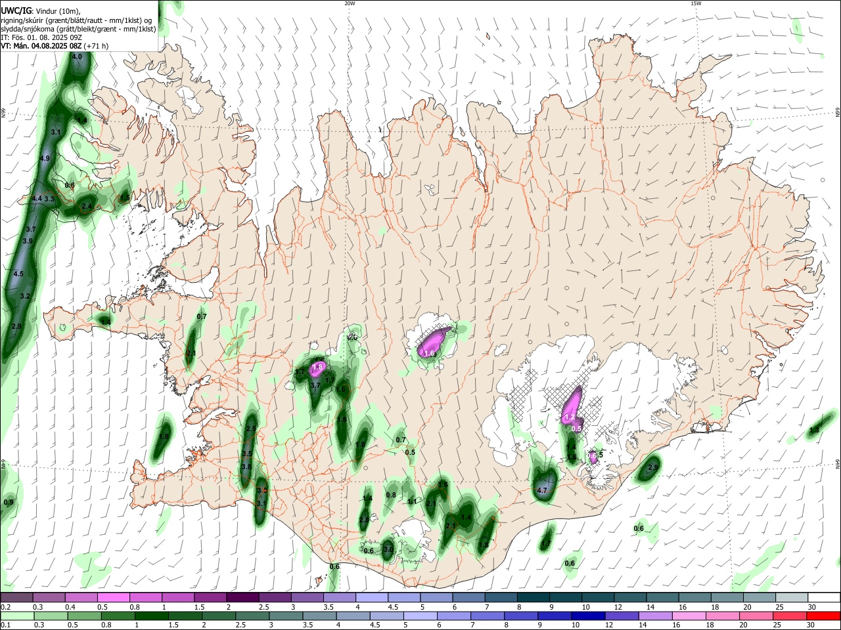Click the '4.7' precipitation value south of the glacier
Screen dimensions: 841x630
tap(542, 490)
